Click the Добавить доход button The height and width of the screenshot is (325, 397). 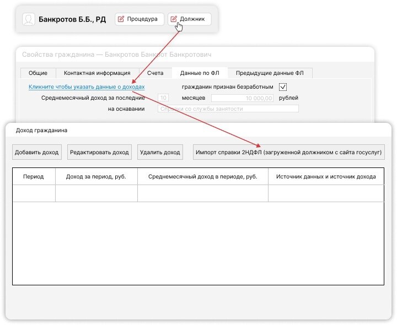click(x=37, y=152)
